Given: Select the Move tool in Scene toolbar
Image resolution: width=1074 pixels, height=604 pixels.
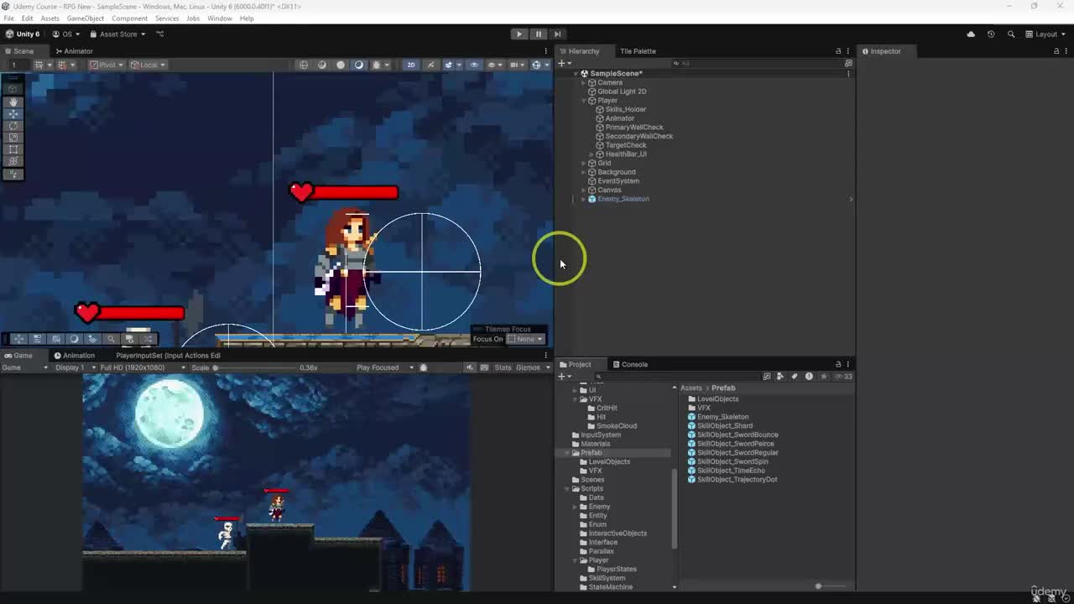Looking at the screenshot, I should tap(13, 113).
